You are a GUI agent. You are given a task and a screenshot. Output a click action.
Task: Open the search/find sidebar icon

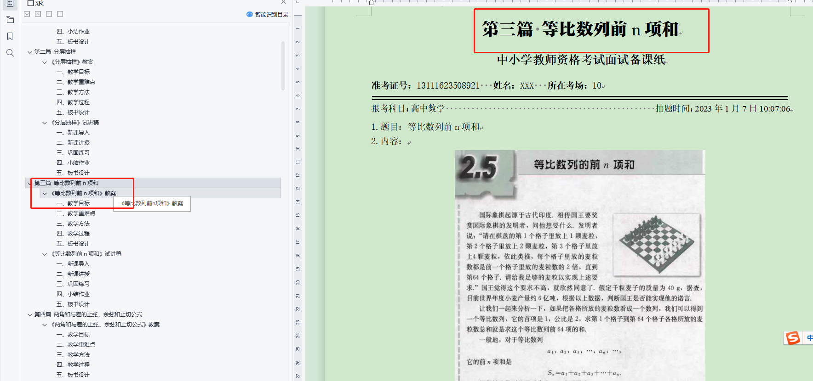(10, 53)
